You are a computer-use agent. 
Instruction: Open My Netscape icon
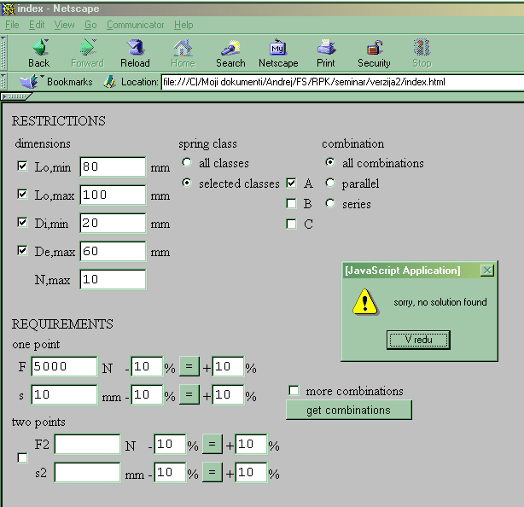coord(278,48)
